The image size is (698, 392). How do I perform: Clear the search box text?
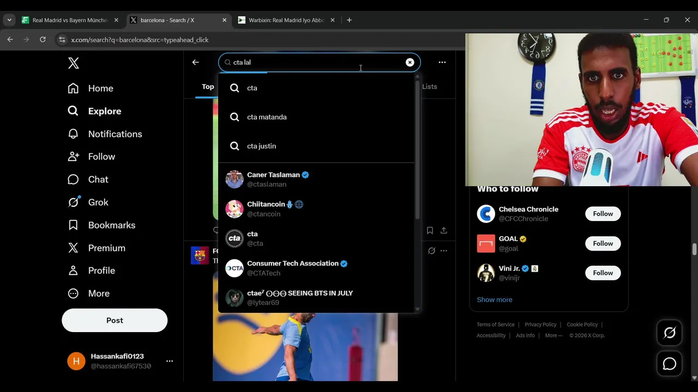410,62
